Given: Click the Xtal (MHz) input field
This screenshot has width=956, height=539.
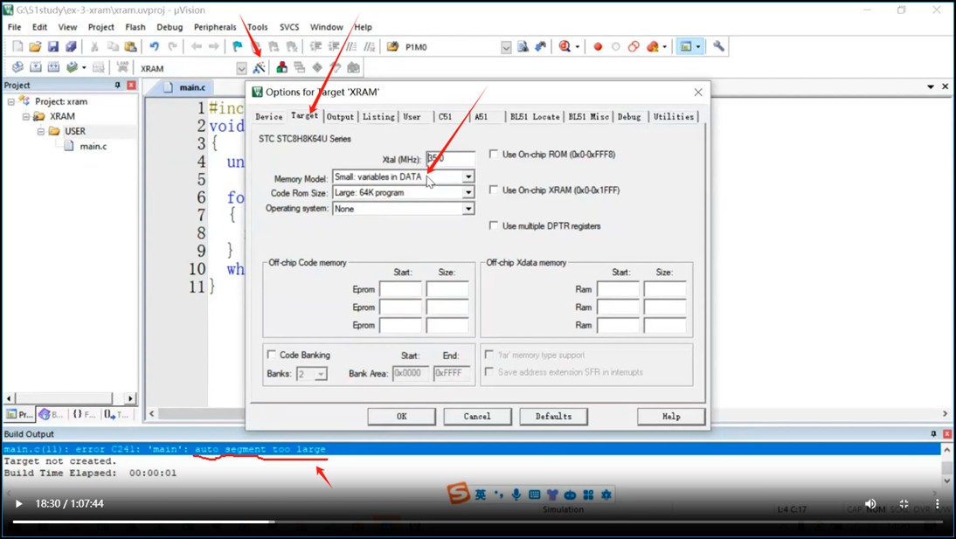Looking at the screenshot, I should tap(450, 159).
